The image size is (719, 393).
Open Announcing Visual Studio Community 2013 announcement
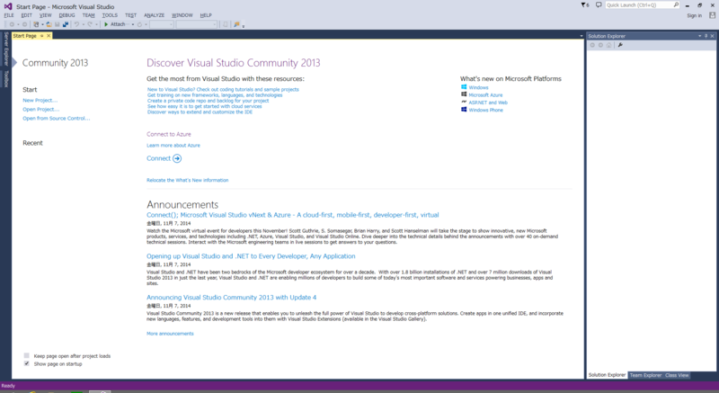(232, 297)
